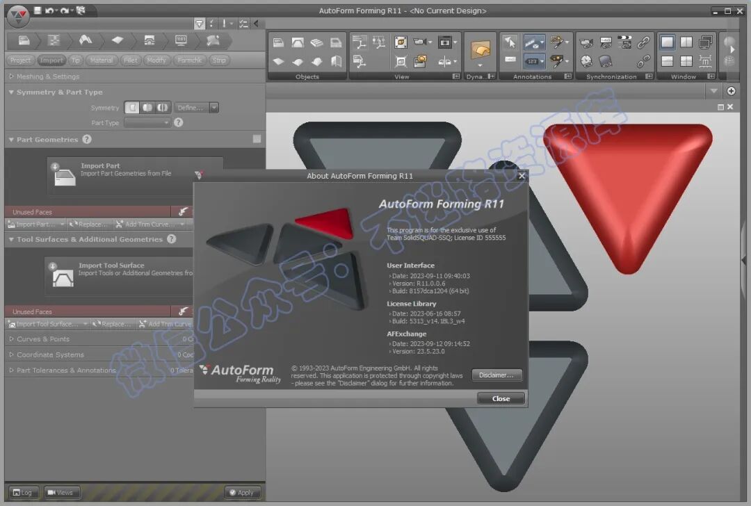Toggle the Tool Surfaces Unused Faces pick button

[182, 311]
